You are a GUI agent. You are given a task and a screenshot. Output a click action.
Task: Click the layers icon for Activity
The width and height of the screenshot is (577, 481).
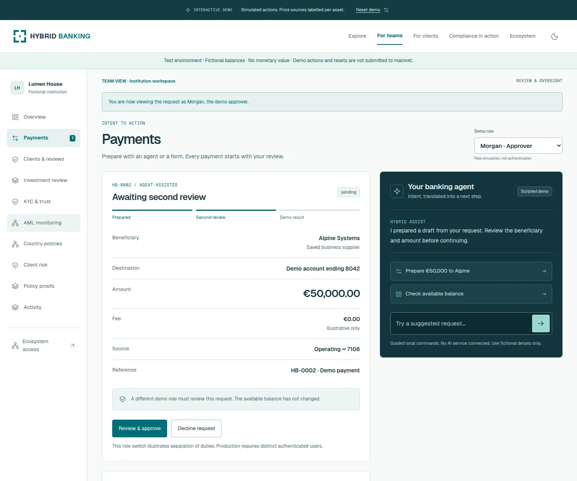pos(15,307)
